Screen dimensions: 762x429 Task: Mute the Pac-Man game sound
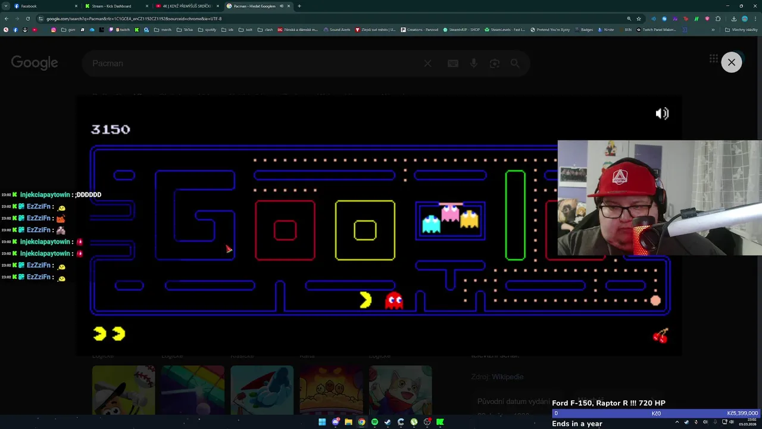pyautogui.click(x=662, y=113)
